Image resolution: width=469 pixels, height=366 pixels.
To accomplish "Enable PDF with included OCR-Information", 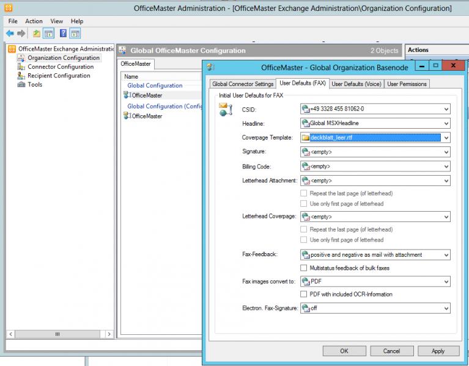I will (x=304, y=294).
